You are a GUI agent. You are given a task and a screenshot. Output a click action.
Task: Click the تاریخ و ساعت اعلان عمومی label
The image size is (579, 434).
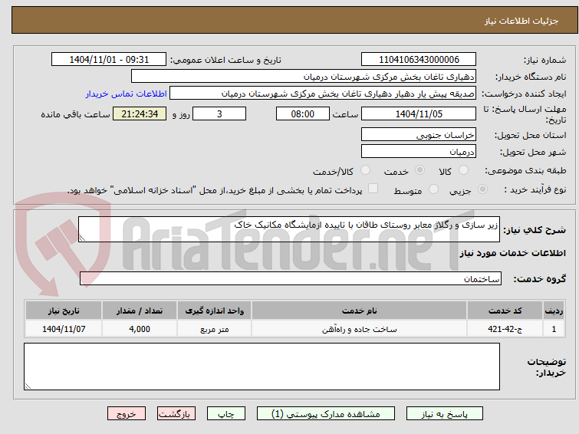(x=225, y=60)
